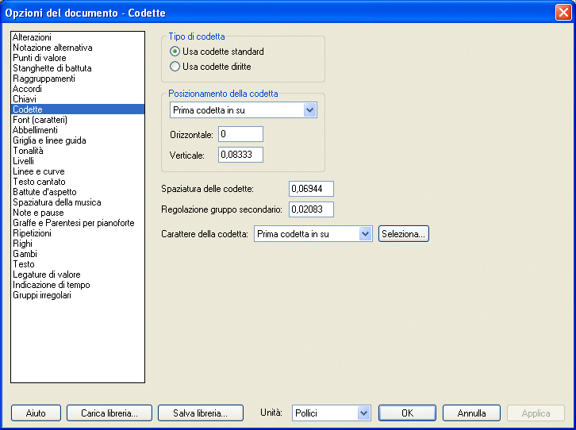Select Testo cantato category
The height and width of the screenshot is (430, 576).
coord(78,182)
